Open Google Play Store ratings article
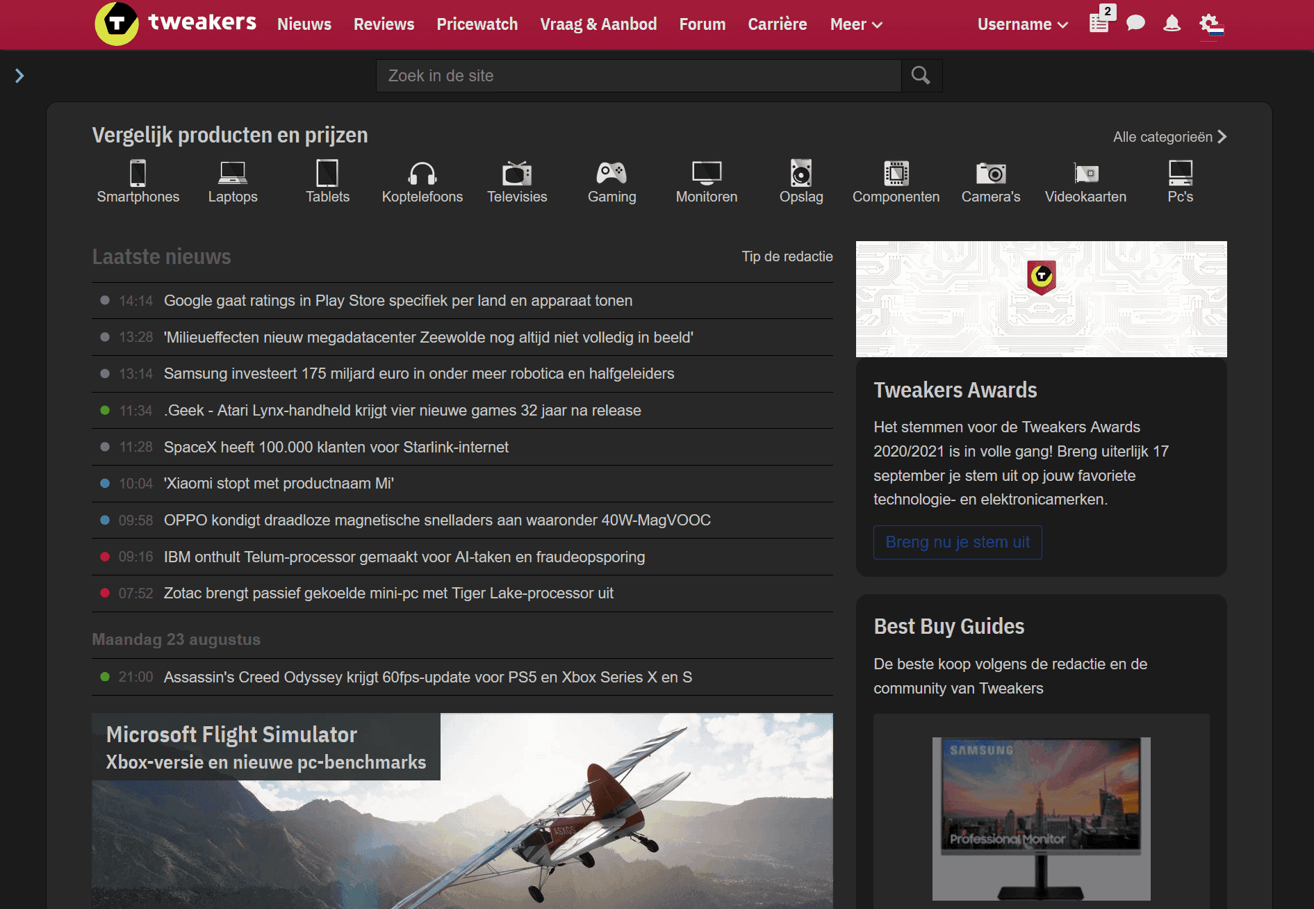The width and height of the screenshot is (1314, 909). tap(398, 301)
